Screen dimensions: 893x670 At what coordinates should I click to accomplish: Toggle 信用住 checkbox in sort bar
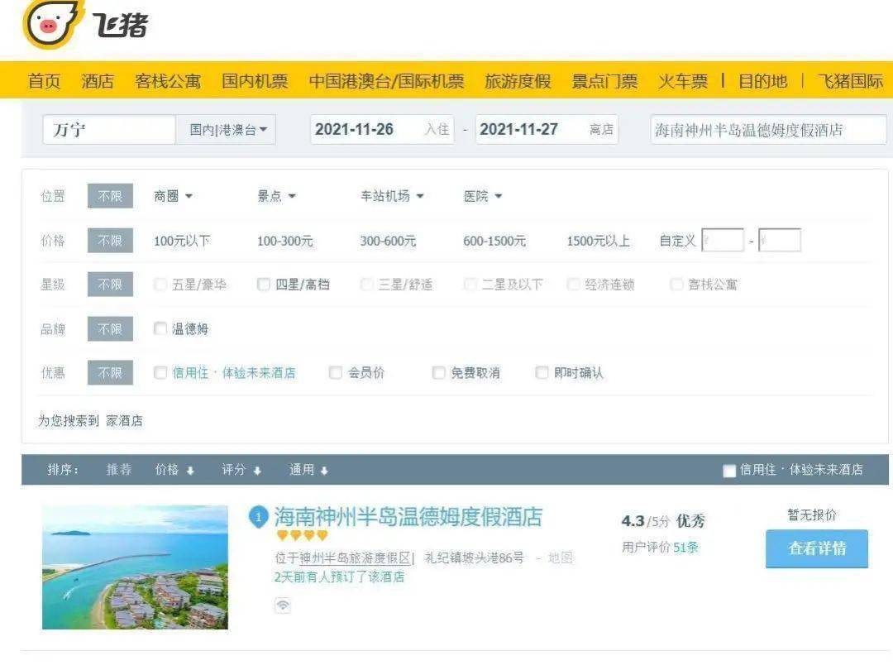tap(729, 471)
